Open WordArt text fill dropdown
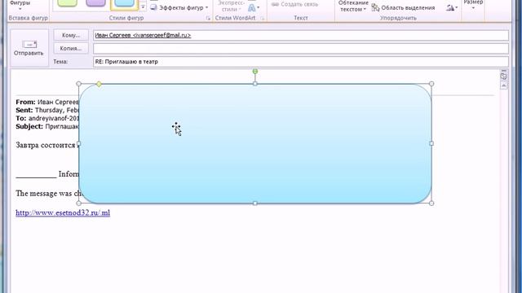The image size is (522, 293). (x=254, y=7)
